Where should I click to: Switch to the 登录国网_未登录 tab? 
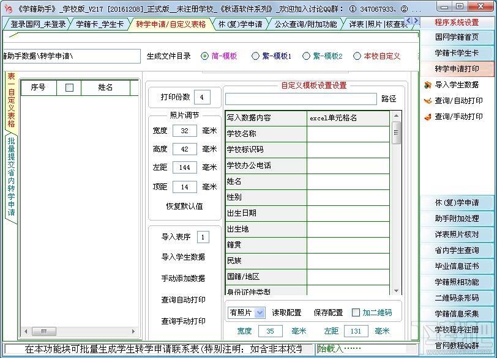coord(38,24)
